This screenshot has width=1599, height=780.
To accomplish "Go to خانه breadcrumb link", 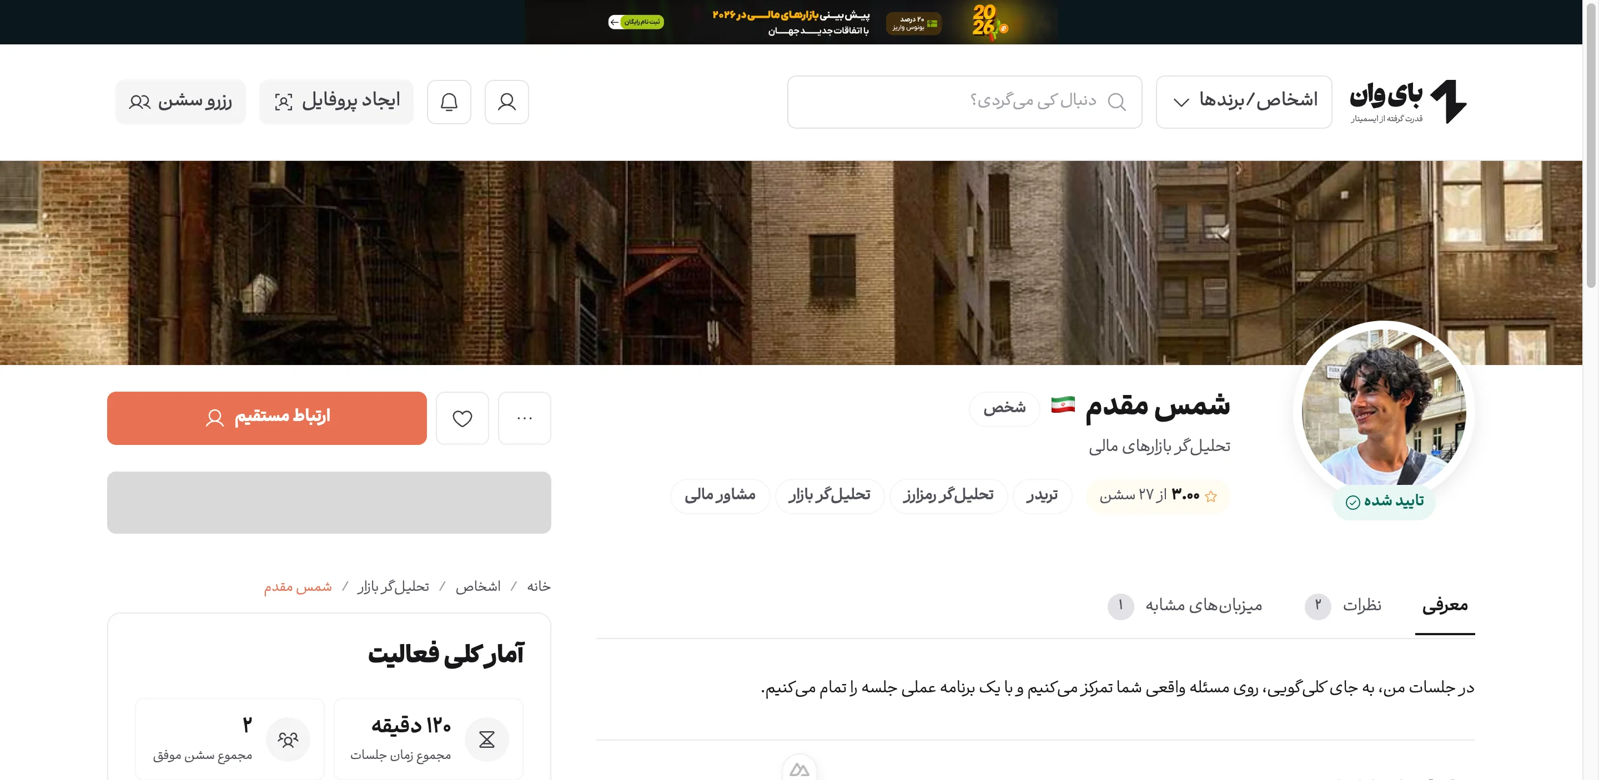I will pyautogui.click(x=538, y=586).
